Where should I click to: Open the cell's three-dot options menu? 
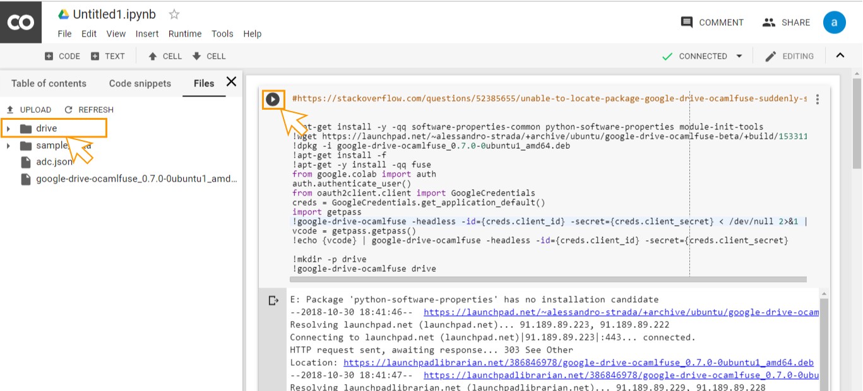point(818,99)
